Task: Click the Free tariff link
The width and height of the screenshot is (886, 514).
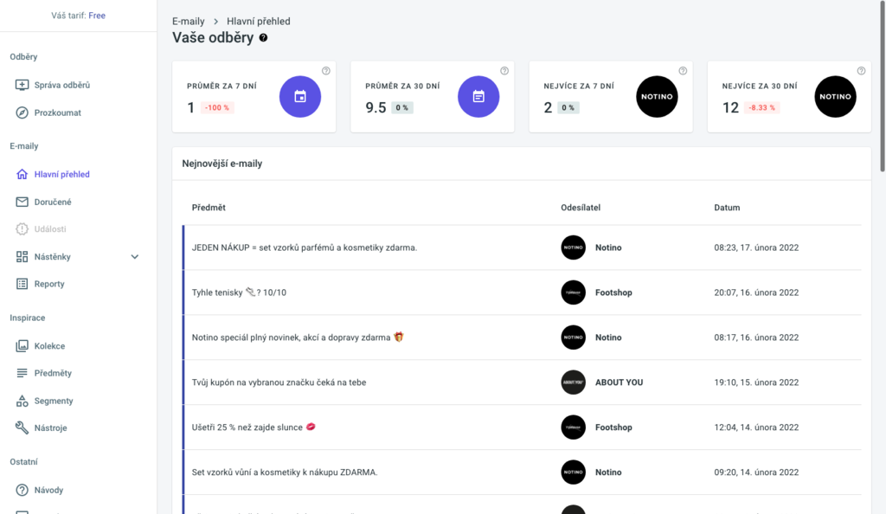Action: [x=97, y=16]
